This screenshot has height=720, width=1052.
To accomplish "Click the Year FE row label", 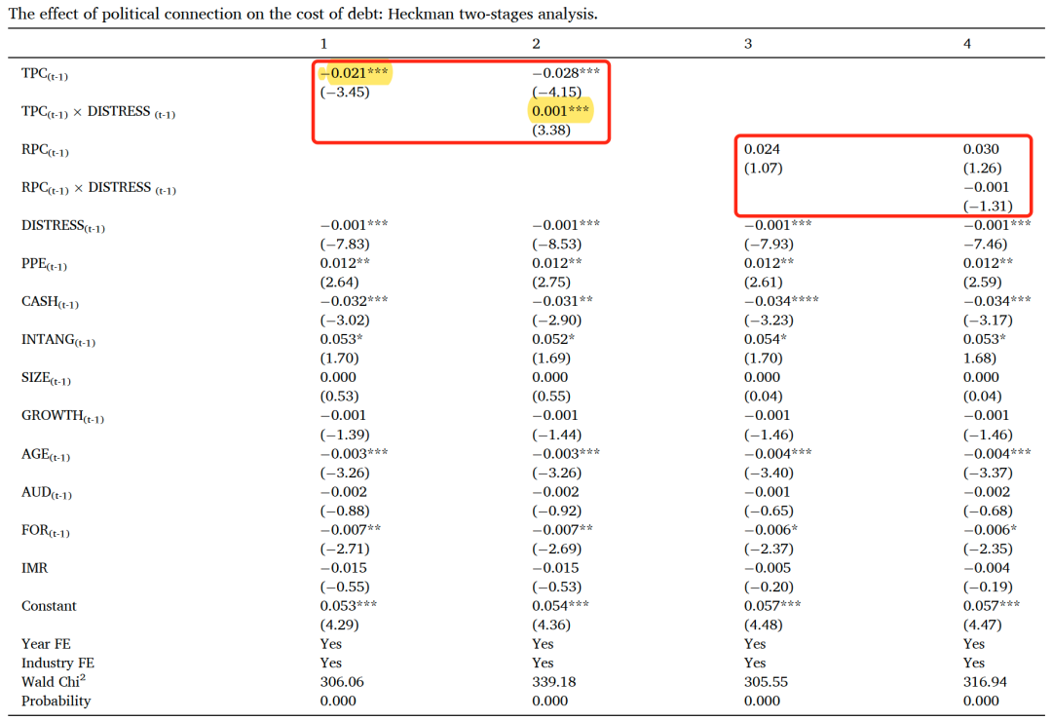I will click(x=46, y=644).
